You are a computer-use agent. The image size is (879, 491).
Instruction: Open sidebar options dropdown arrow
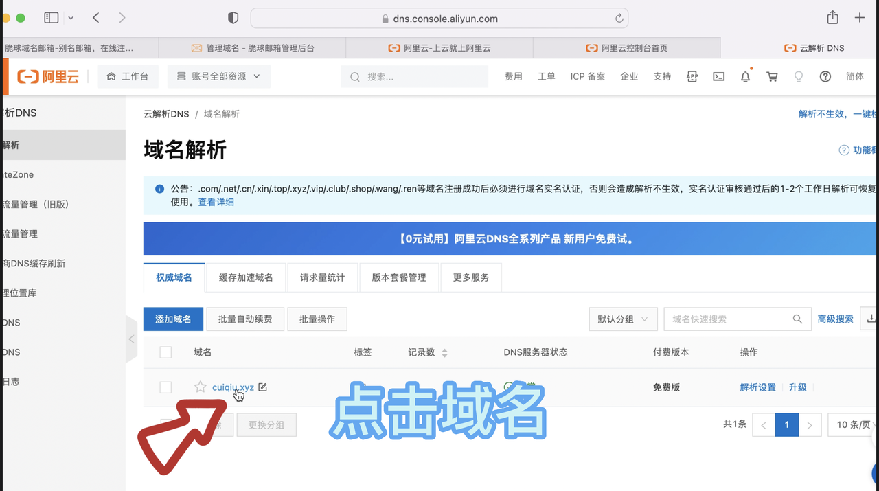71,18
